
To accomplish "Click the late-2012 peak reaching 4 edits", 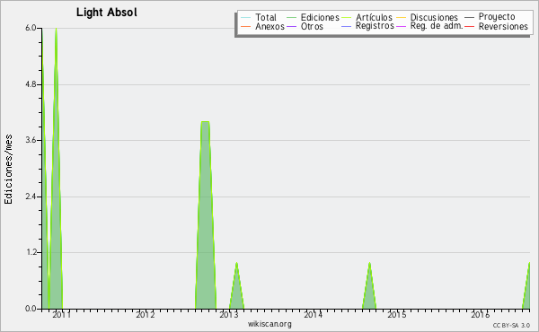I will tap(205, 215).
